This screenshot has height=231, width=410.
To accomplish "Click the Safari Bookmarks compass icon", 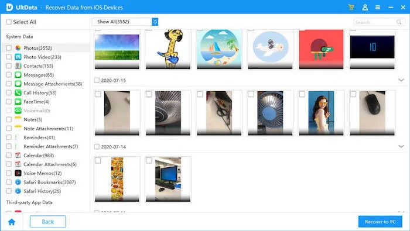I will [x=18, y=182].
